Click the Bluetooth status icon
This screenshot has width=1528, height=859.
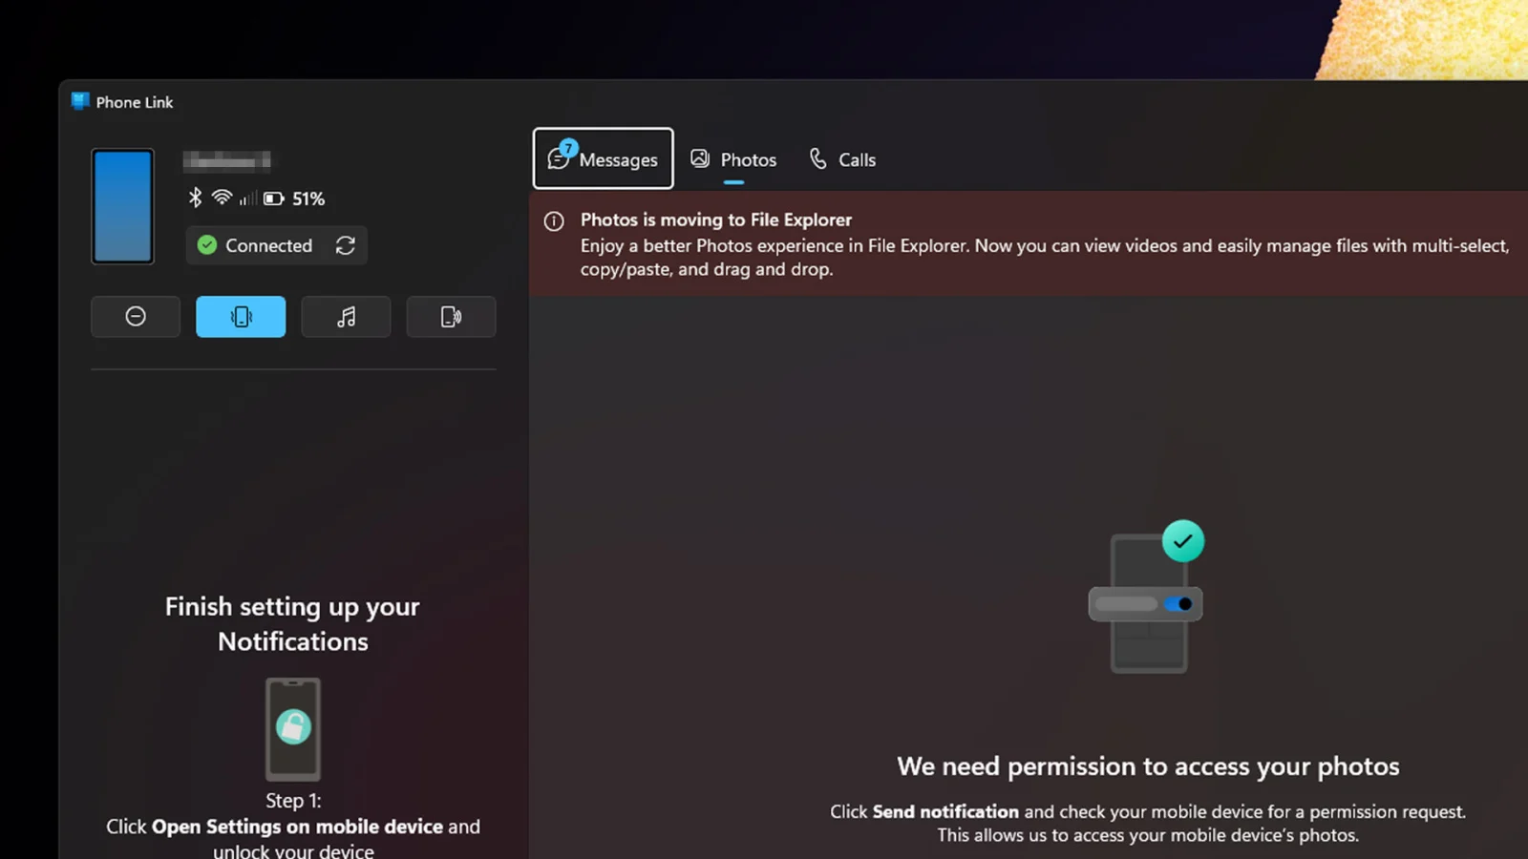[195, 198]
